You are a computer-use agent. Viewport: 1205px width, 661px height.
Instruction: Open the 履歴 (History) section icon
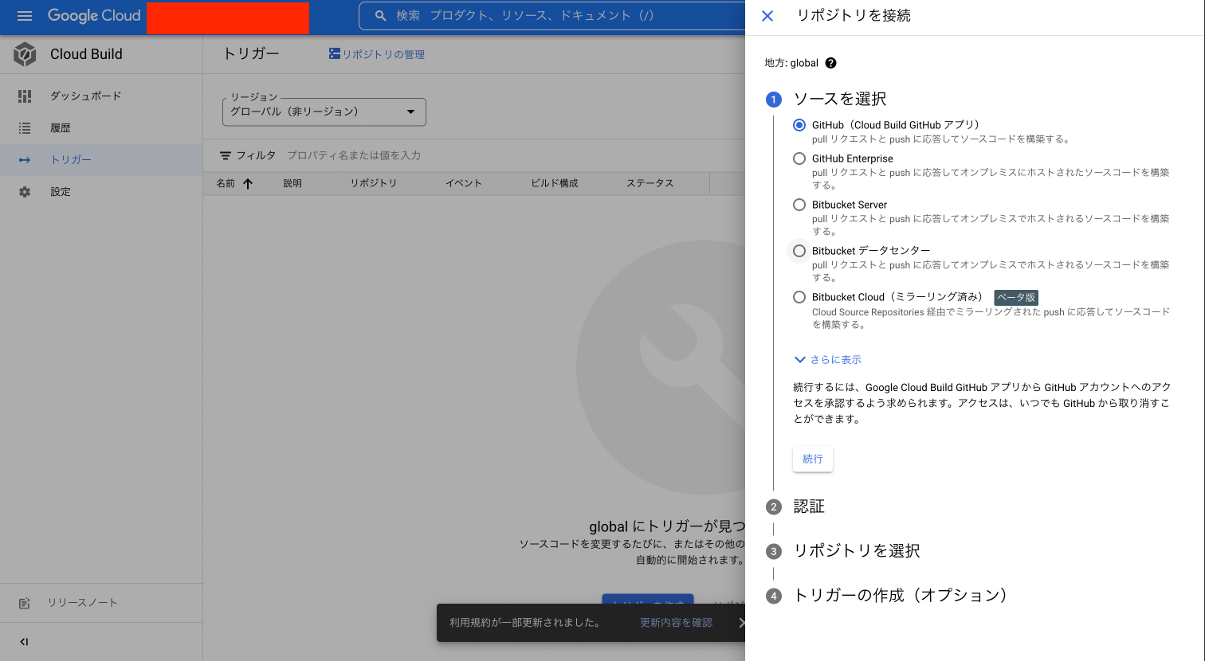(24, 127)
